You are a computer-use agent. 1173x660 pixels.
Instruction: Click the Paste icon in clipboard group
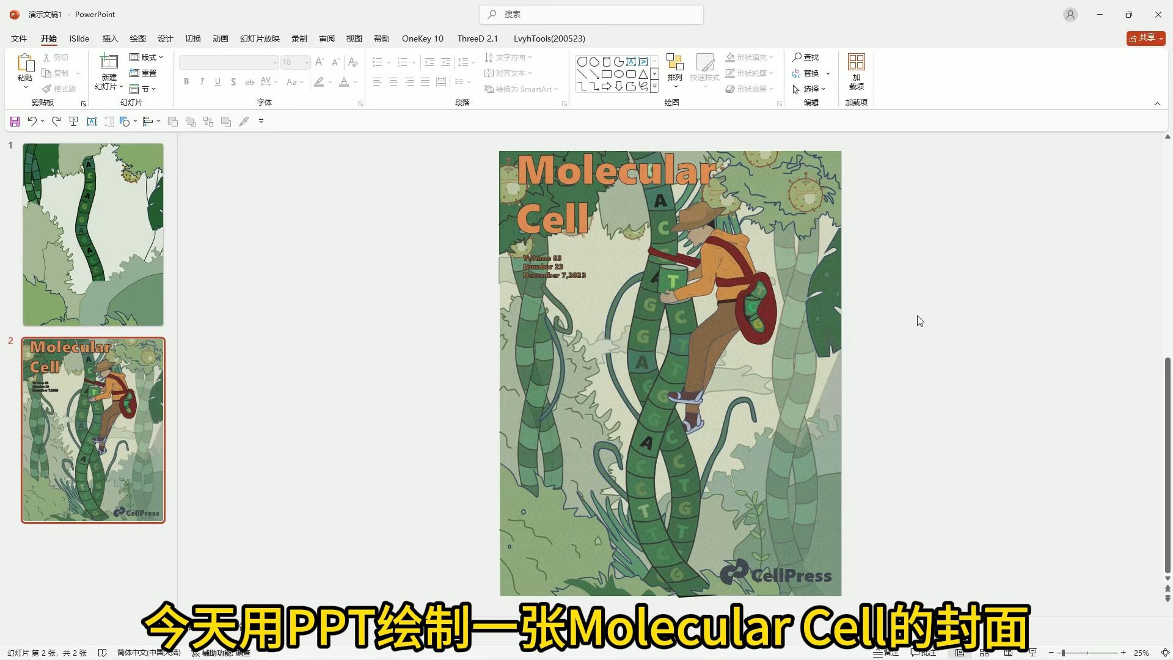(25, 63)
